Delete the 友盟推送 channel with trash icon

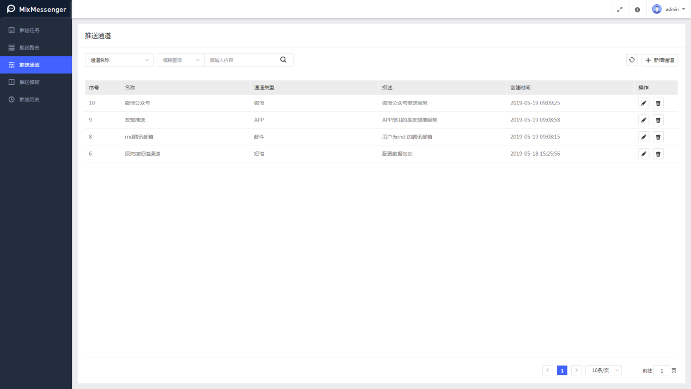click(658, 120)
